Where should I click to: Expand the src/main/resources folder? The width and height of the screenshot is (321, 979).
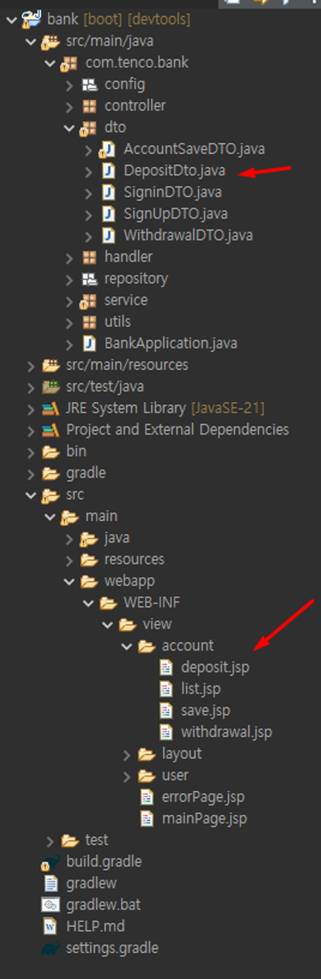coord(31,366)
